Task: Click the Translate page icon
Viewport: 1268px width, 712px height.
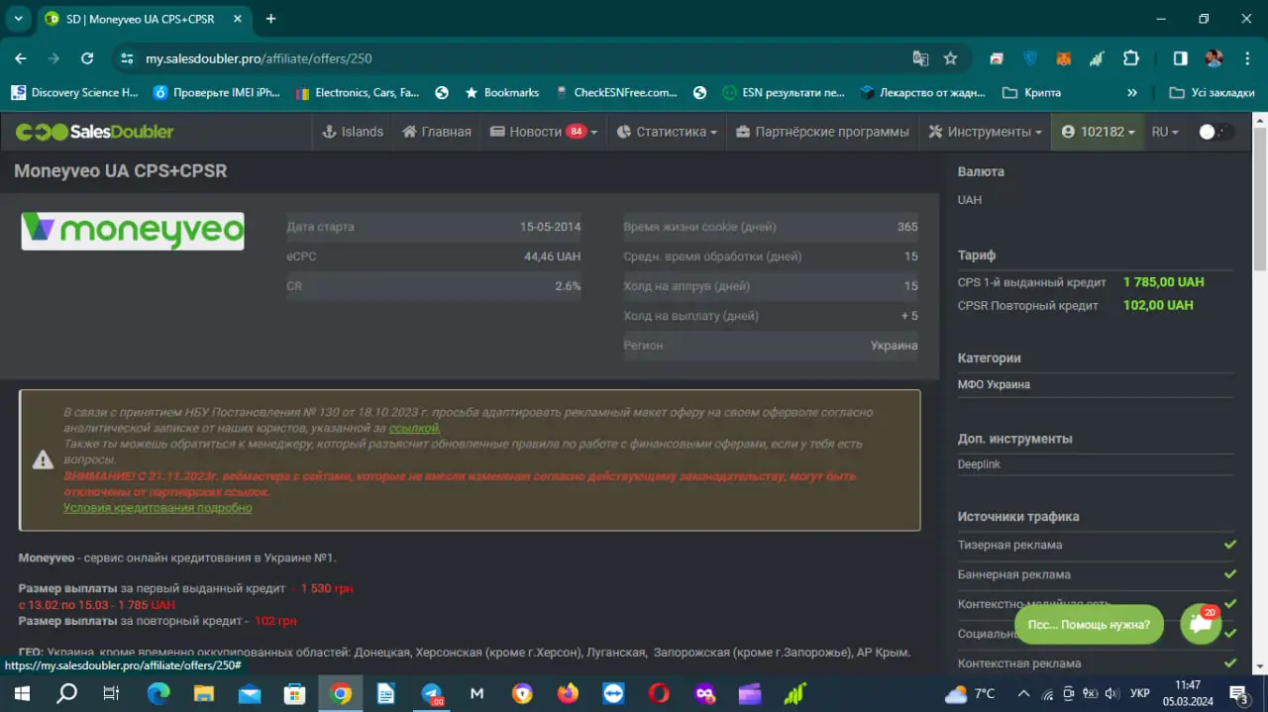Action: (920, 58)
